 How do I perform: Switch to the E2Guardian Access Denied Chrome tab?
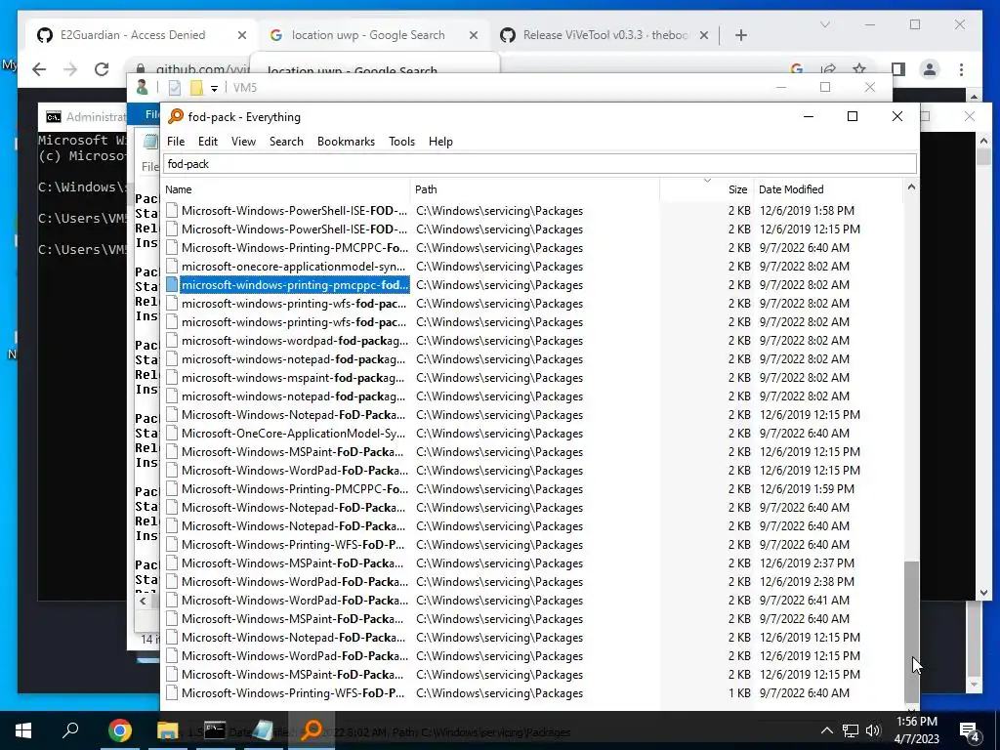[132, 35]
